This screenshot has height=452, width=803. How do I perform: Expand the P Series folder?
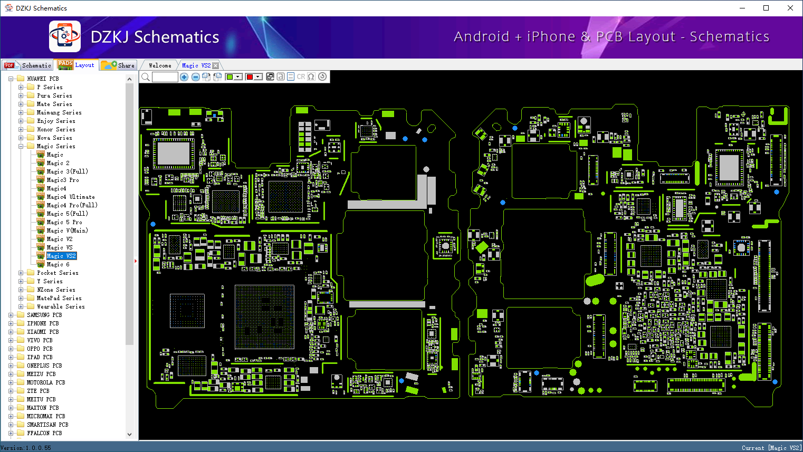21,87
